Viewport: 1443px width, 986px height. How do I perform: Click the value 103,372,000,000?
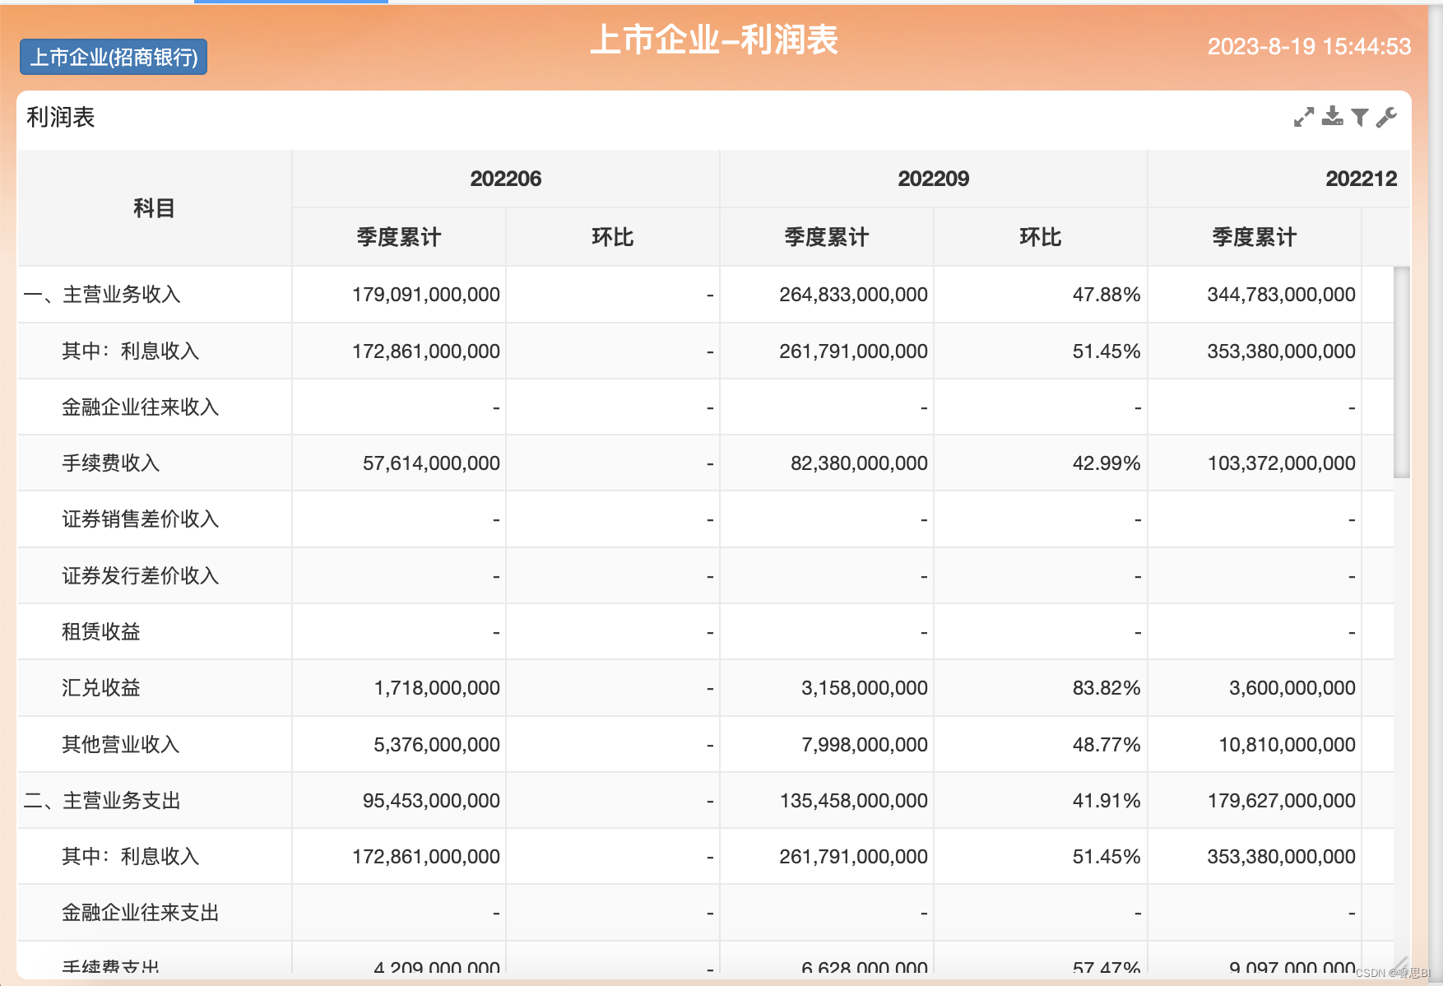click(1282, 463)
